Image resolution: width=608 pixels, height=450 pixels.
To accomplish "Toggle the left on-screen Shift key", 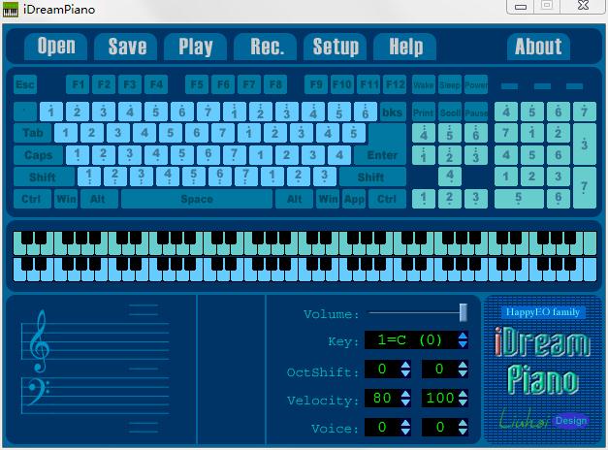I will (x=42, y=177).
